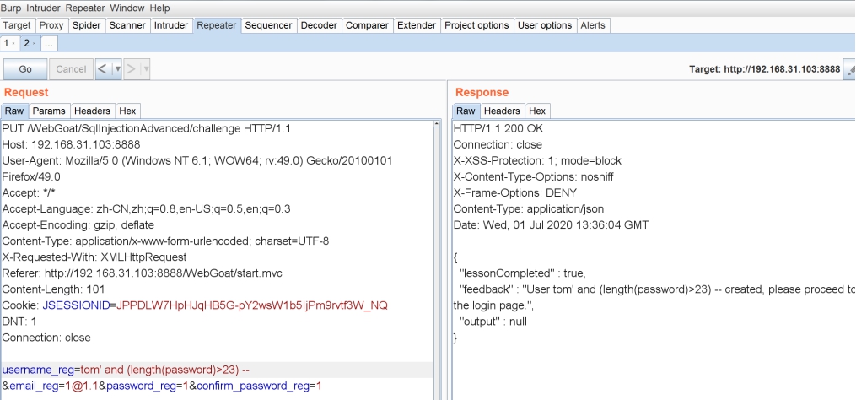Click the email_reg parameter line
The height and width of the screenshot is (400, 856).
pyautogui.click(x=162, y=386)
